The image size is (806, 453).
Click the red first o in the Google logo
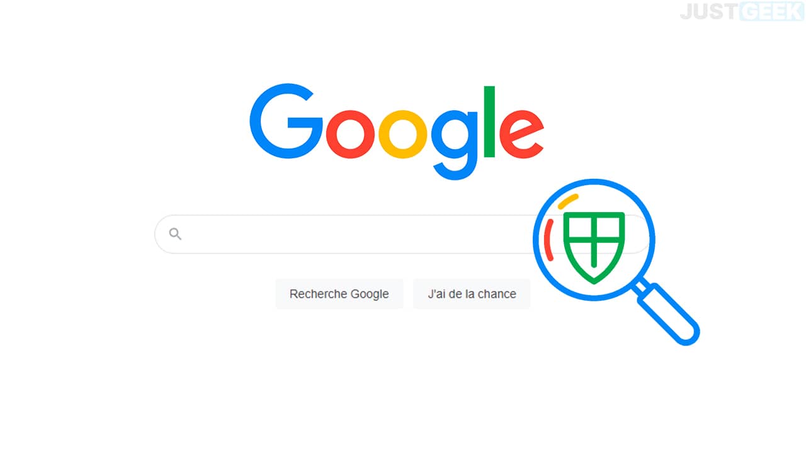[x=350, y=134]
